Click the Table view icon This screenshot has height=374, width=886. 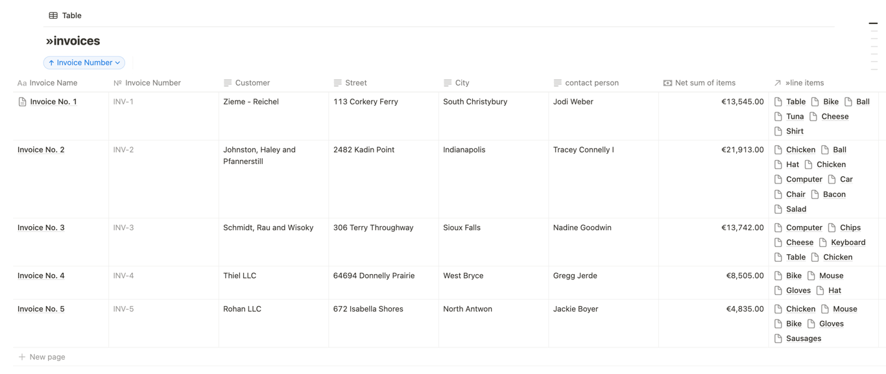click(x=53, y=16)
